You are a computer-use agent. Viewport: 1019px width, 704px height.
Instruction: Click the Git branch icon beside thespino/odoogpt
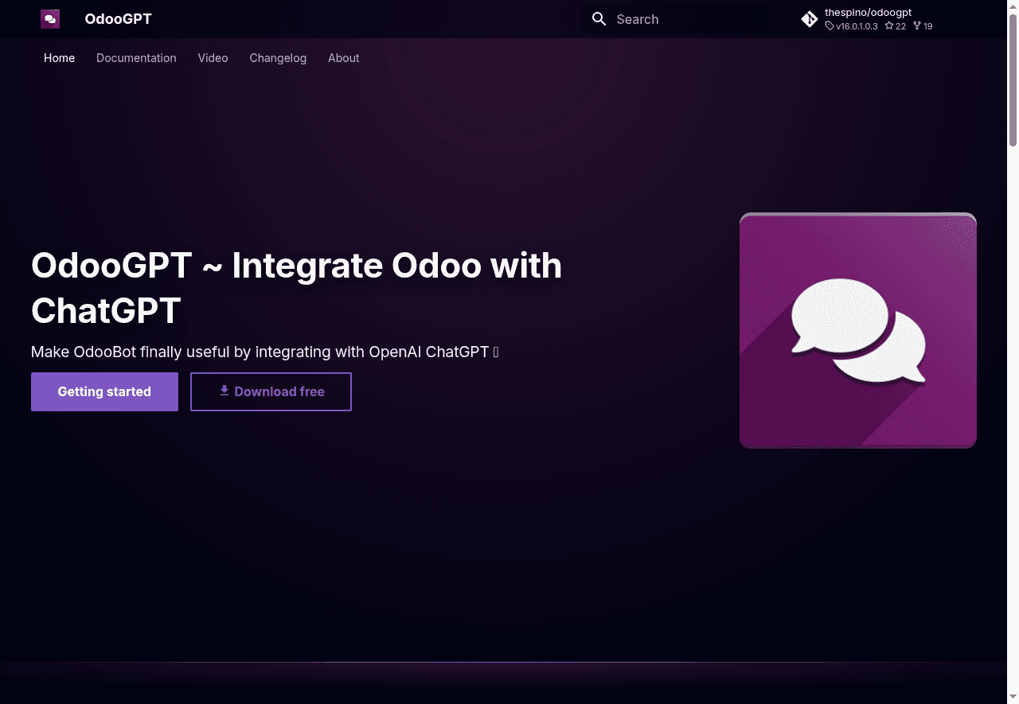tap(809, 18)
